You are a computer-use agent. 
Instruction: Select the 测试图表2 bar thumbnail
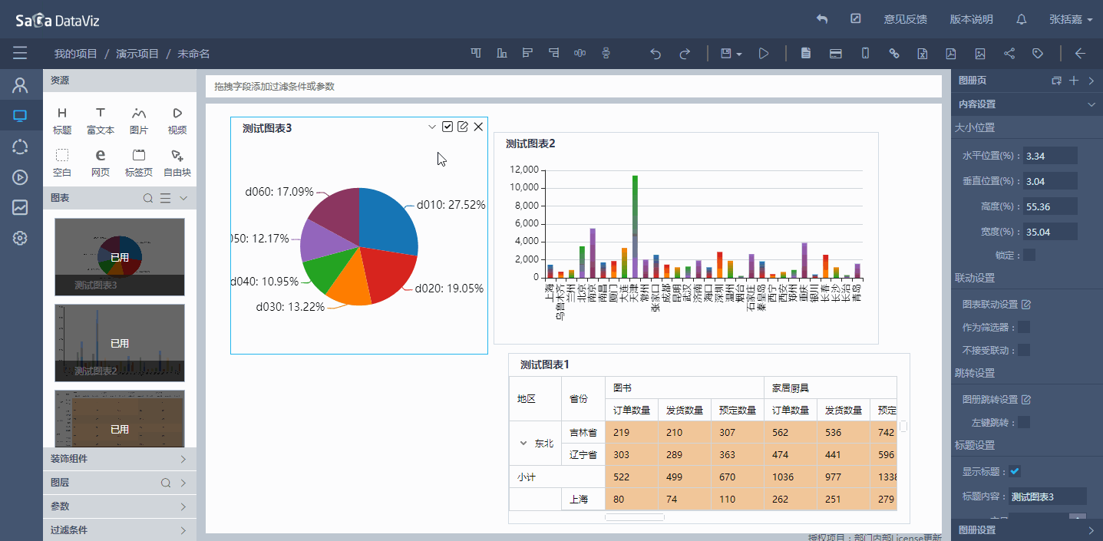[x=120, y=343]
